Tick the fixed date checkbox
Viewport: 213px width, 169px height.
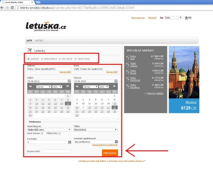(42, 133)
